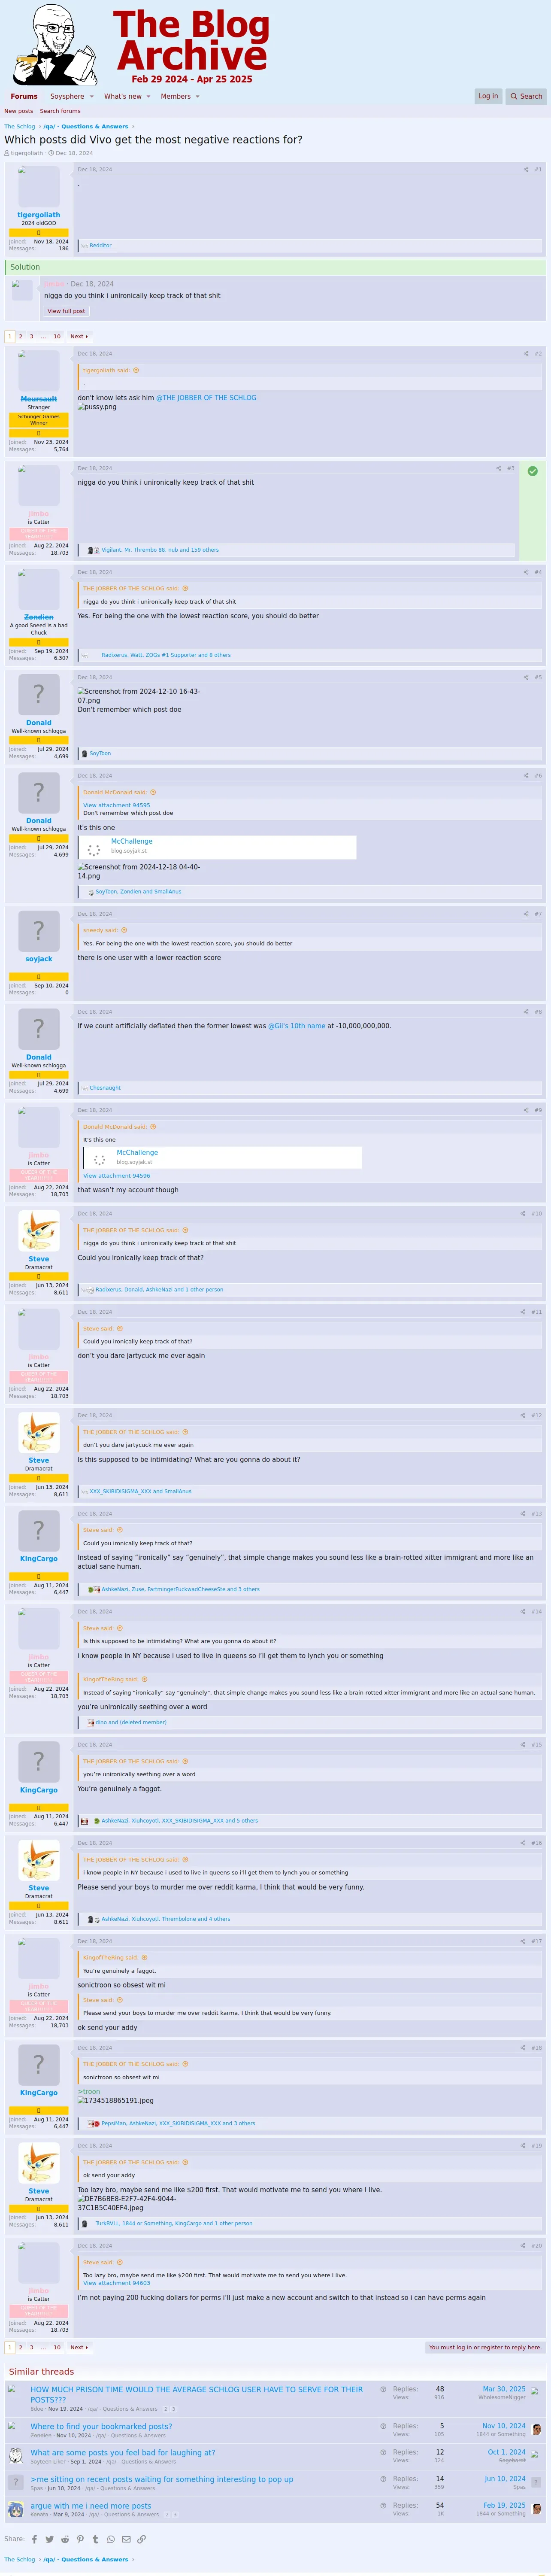
Task: Expand the What's new dropdown arrow
Action: pos(149,97)
